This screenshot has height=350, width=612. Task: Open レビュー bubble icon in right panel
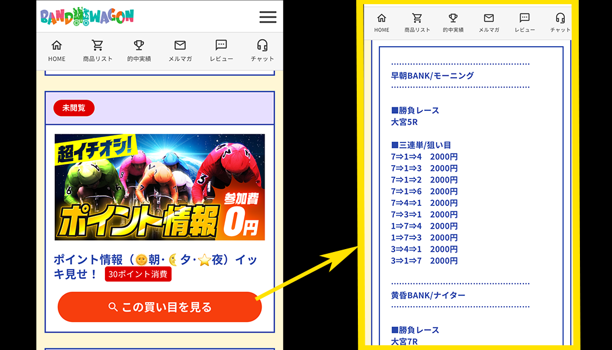coord(525,18)
